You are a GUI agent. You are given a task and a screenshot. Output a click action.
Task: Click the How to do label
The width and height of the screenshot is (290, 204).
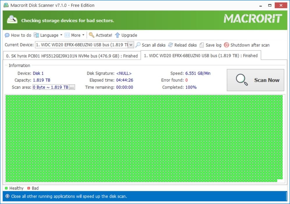pyautogui.click(x=21, y=35)
